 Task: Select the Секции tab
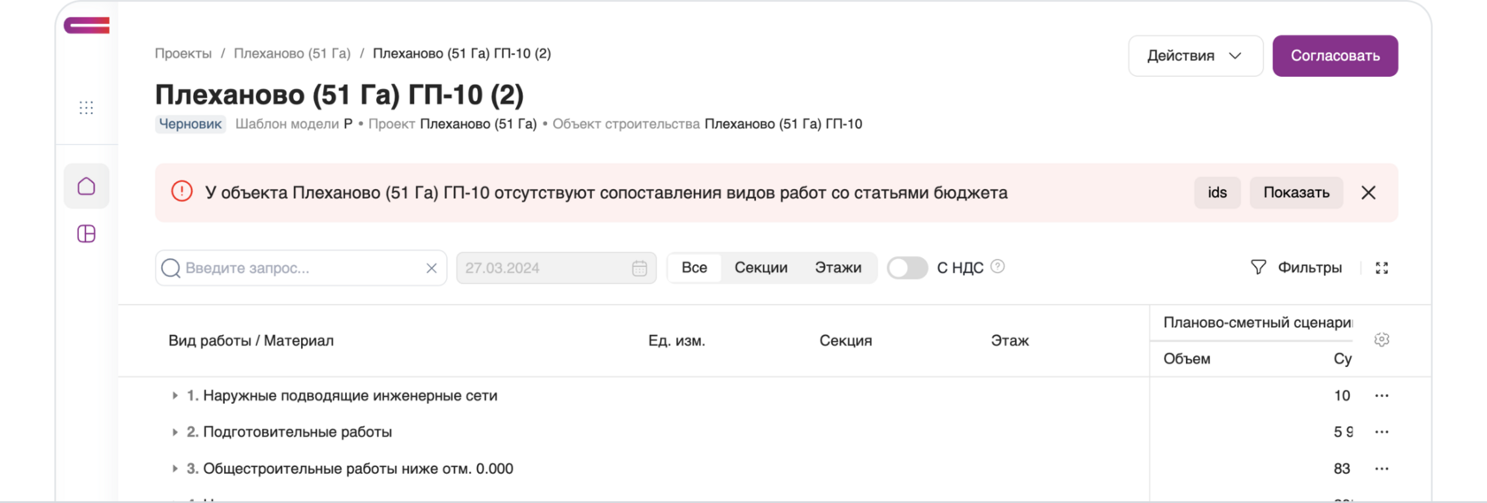click(760, 268)
